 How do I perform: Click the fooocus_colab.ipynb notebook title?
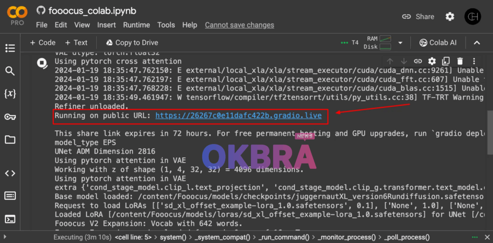(x=92, y=11)
